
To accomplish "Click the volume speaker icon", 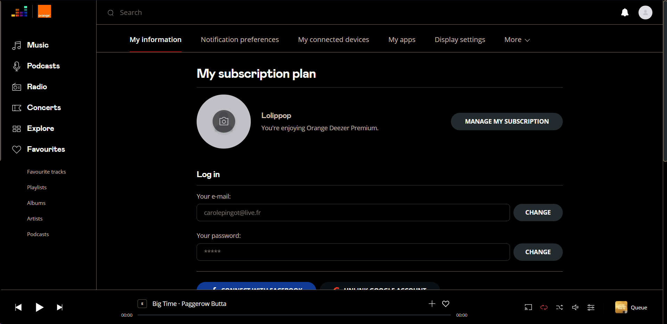I will click(575, 307).
